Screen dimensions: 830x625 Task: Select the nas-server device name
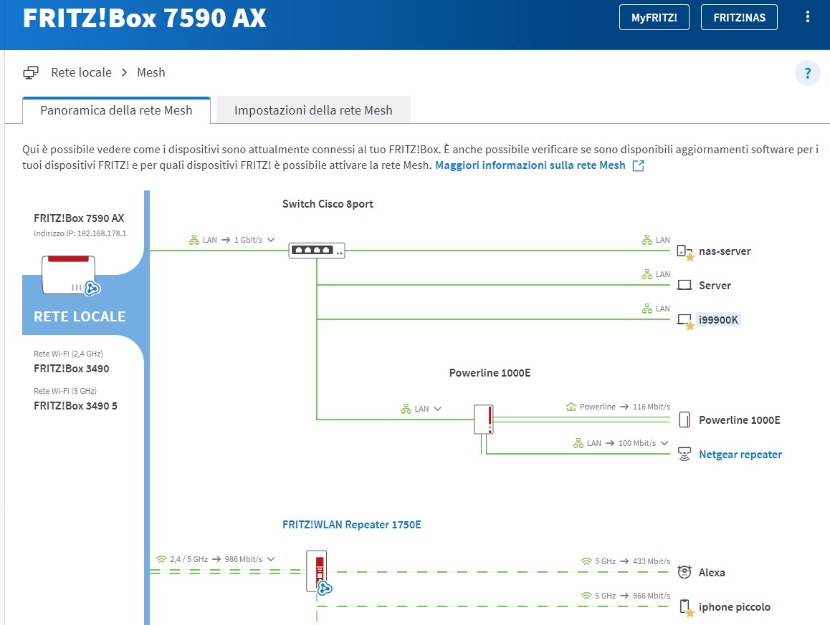coord(724,251)
